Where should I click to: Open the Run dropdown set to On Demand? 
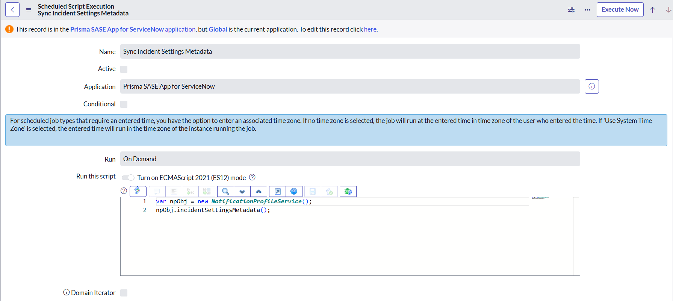349,159
